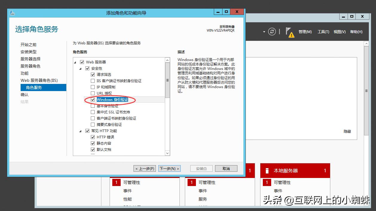Click the refresh icon in Server Manager
This screenshot has width=376, height=211.
(272, 32)
